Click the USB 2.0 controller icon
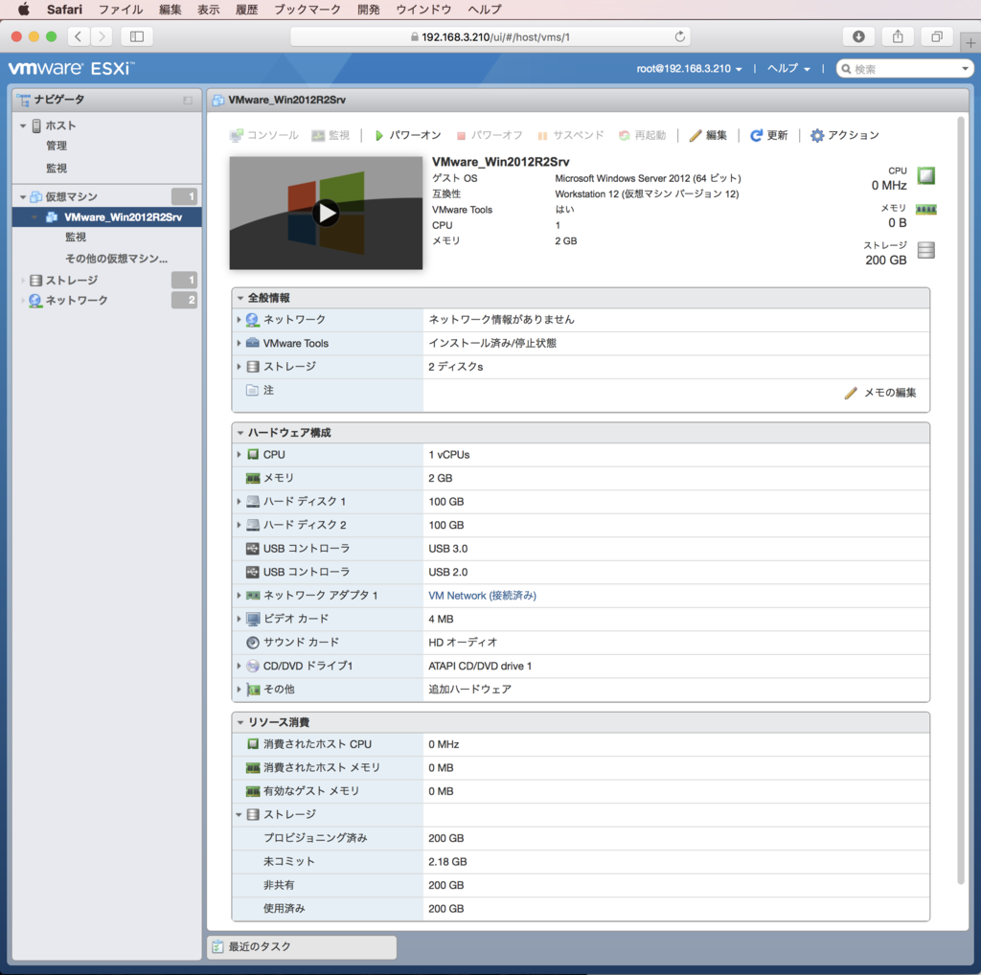981x975 pixels. pos(253,572)
